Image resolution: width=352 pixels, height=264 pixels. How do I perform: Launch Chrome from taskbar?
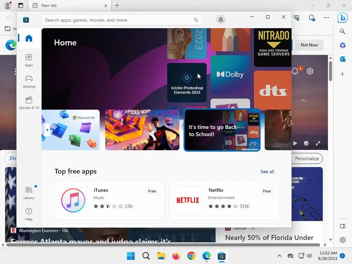(191, 256)
